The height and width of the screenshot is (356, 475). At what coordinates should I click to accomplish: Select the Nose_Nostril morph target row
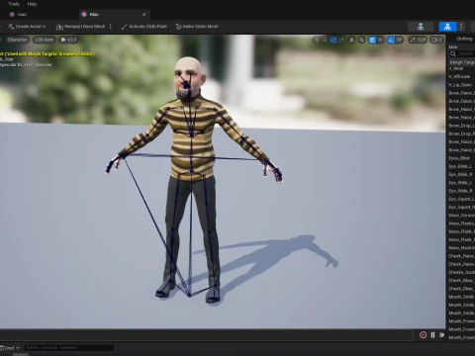click(461, 248)
